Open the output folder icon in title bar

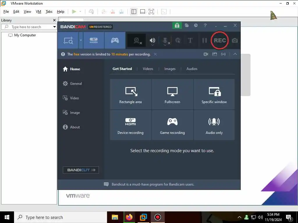click(x=187, y=26)
